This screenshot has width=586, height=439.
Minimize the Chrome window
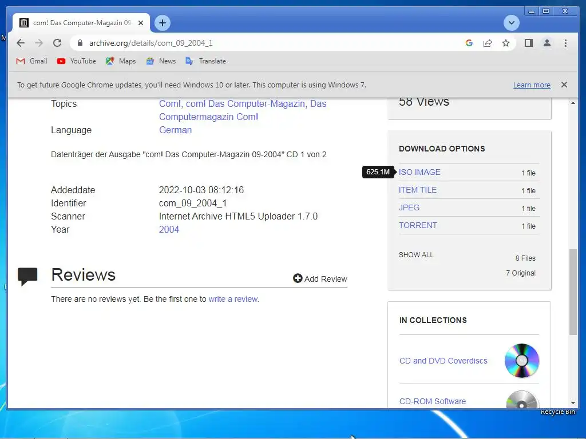pyautogui.click(x=531, y=11)
